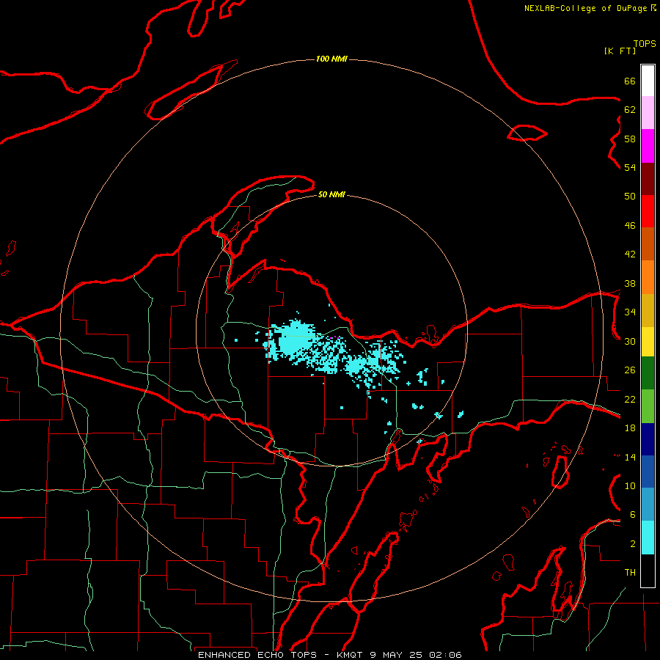The image size is (660, 660).
Task: Click the magenta legend swatch
Action: pos(648,146)
